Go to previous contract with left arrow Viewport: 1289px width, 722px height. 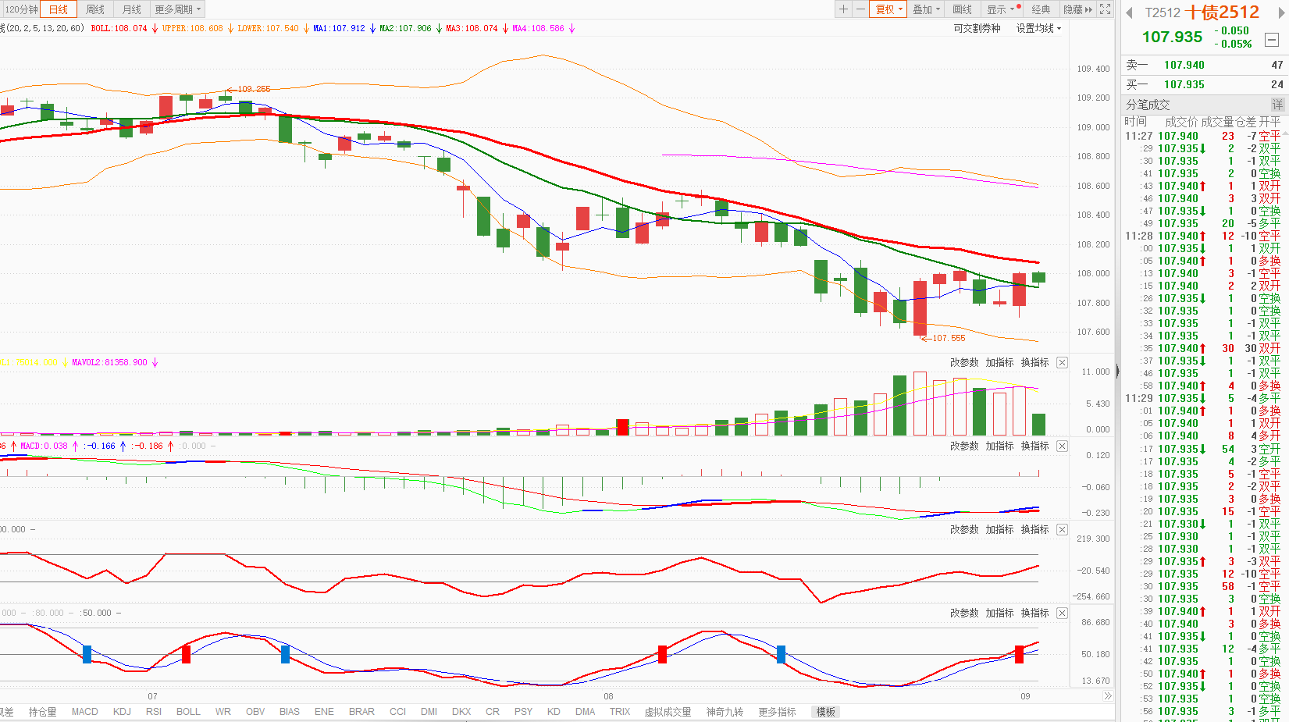tap(1129, 12)
